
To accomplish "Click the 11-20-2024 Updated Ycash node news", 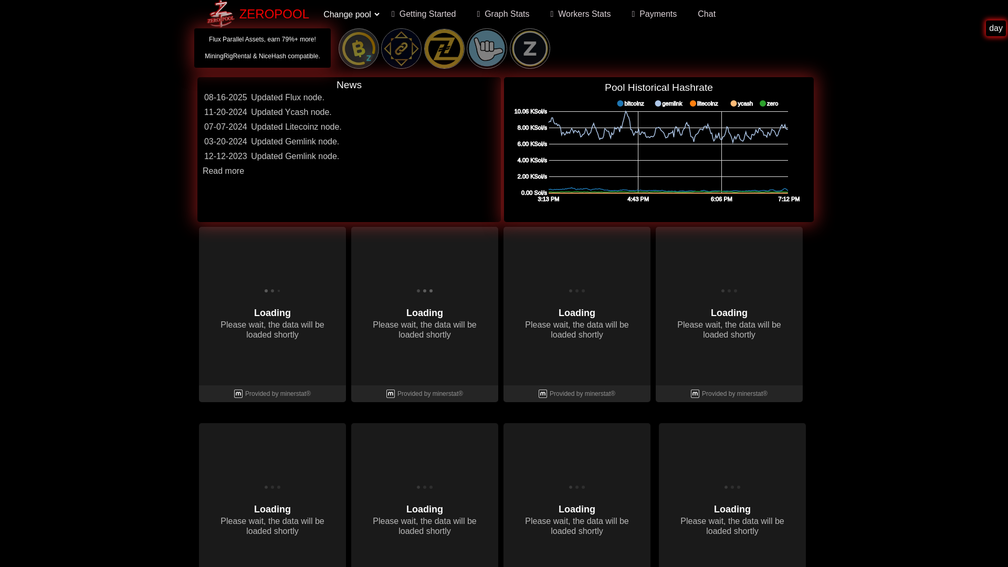I will tap(268, 112).
